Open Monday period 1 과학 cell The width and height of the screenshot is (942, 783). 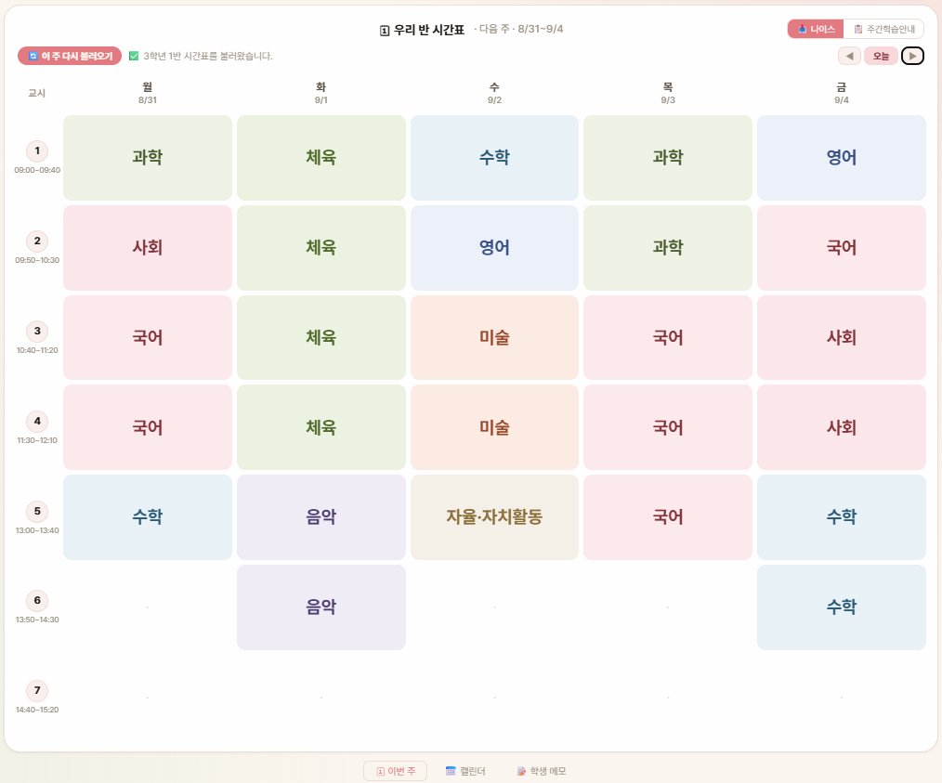pos(147,158)
